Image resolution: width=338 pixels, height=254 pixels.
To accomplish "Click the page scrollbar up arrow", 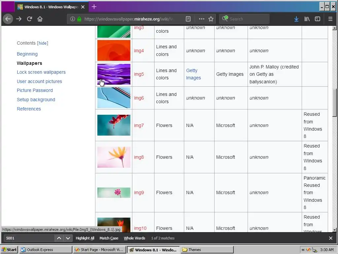I will 334,28.
